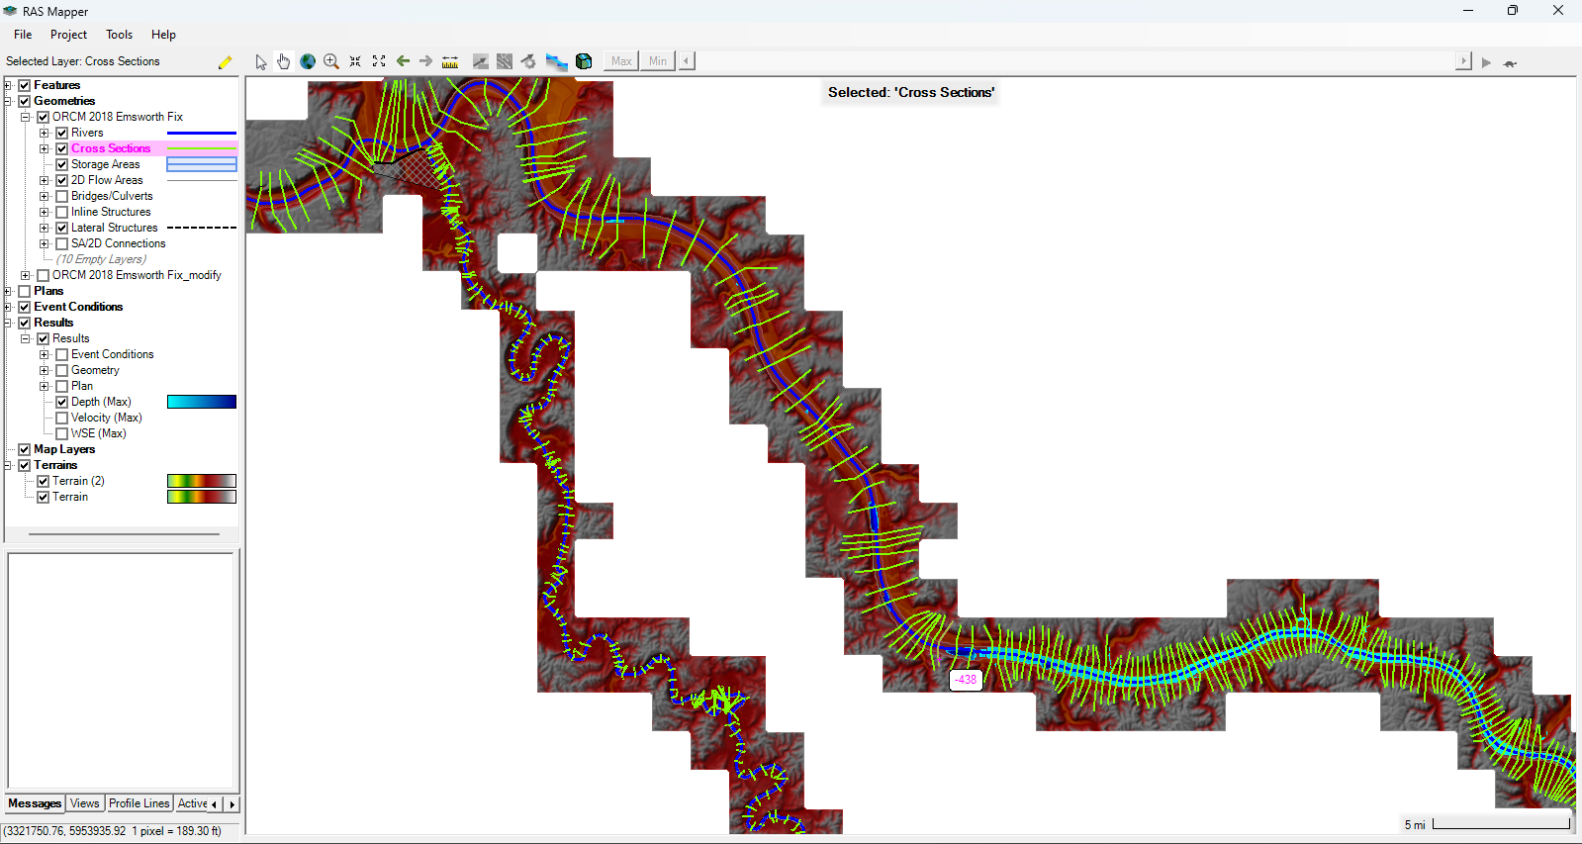Open the Tools menu

point(119,35)
